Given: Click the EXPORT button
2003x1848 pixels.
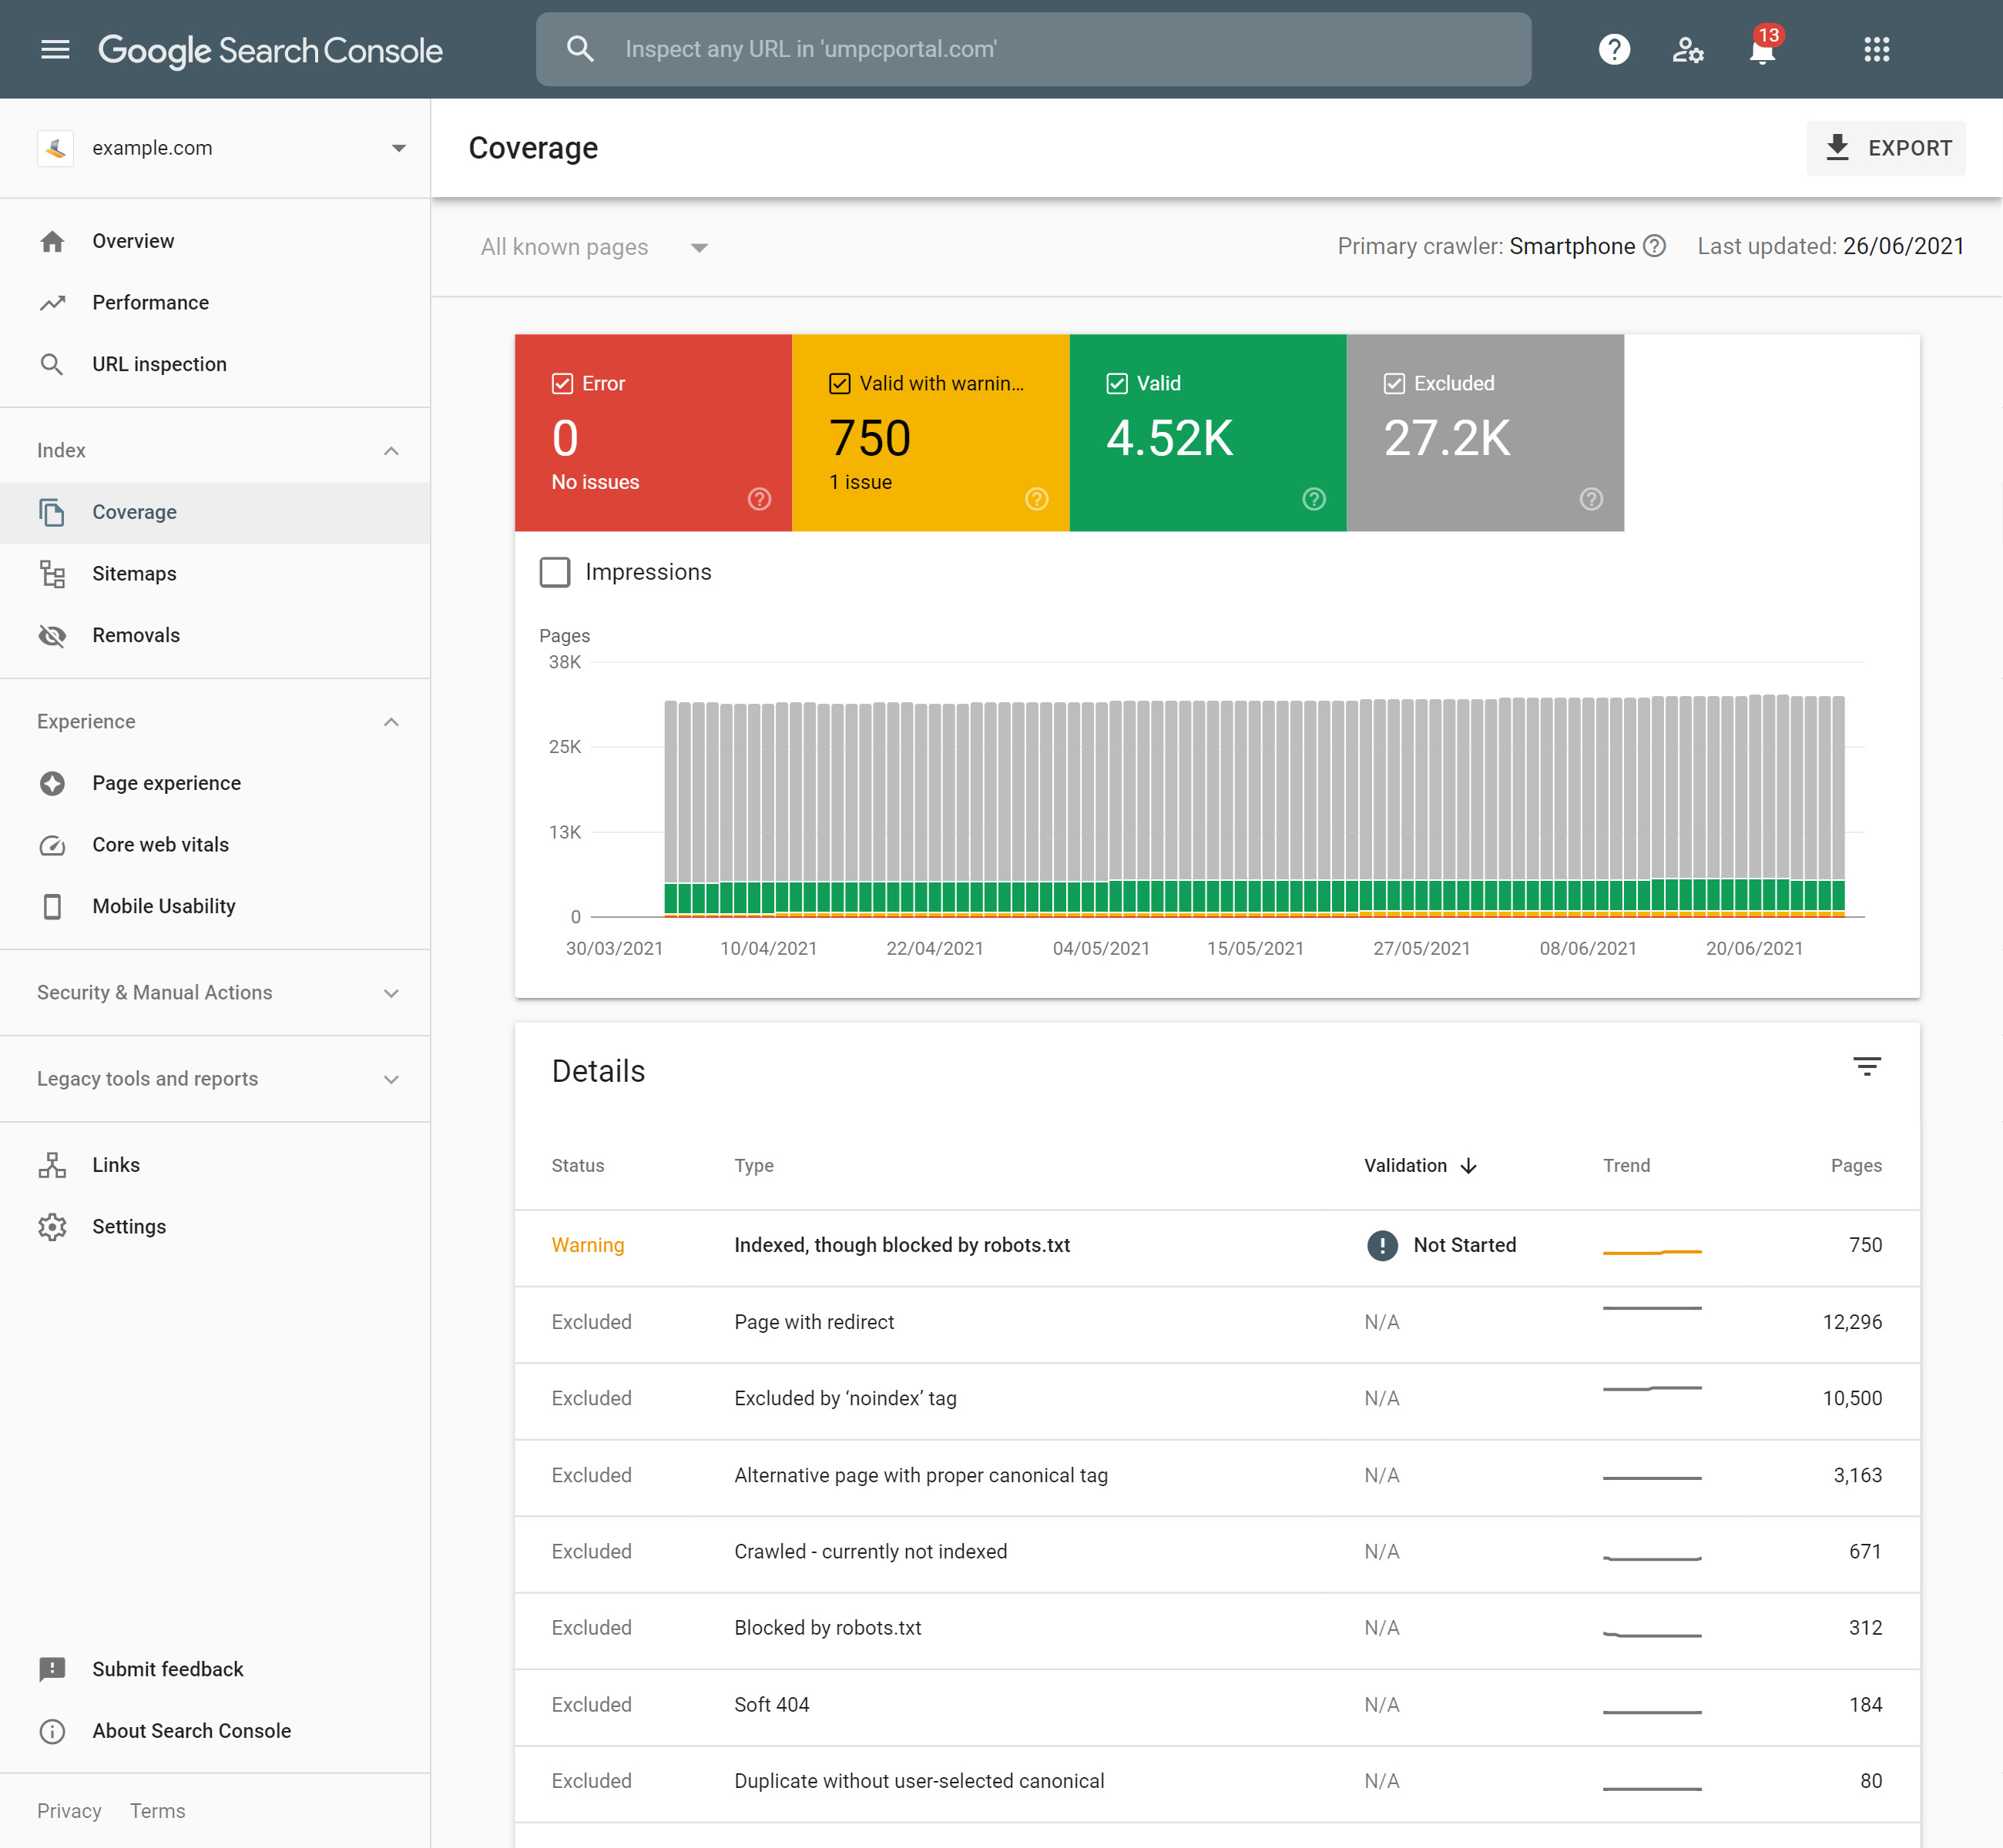Looking at the screenshot, I should coord(1886,148).
